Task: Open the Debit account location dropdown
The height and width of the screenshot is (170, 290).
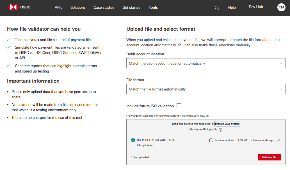Action: click(205, 63)
